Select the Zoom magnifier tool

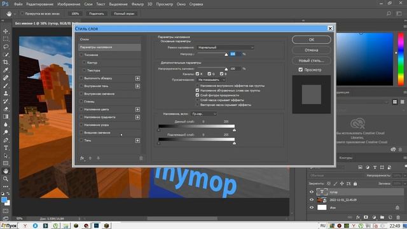click(6, 179)
